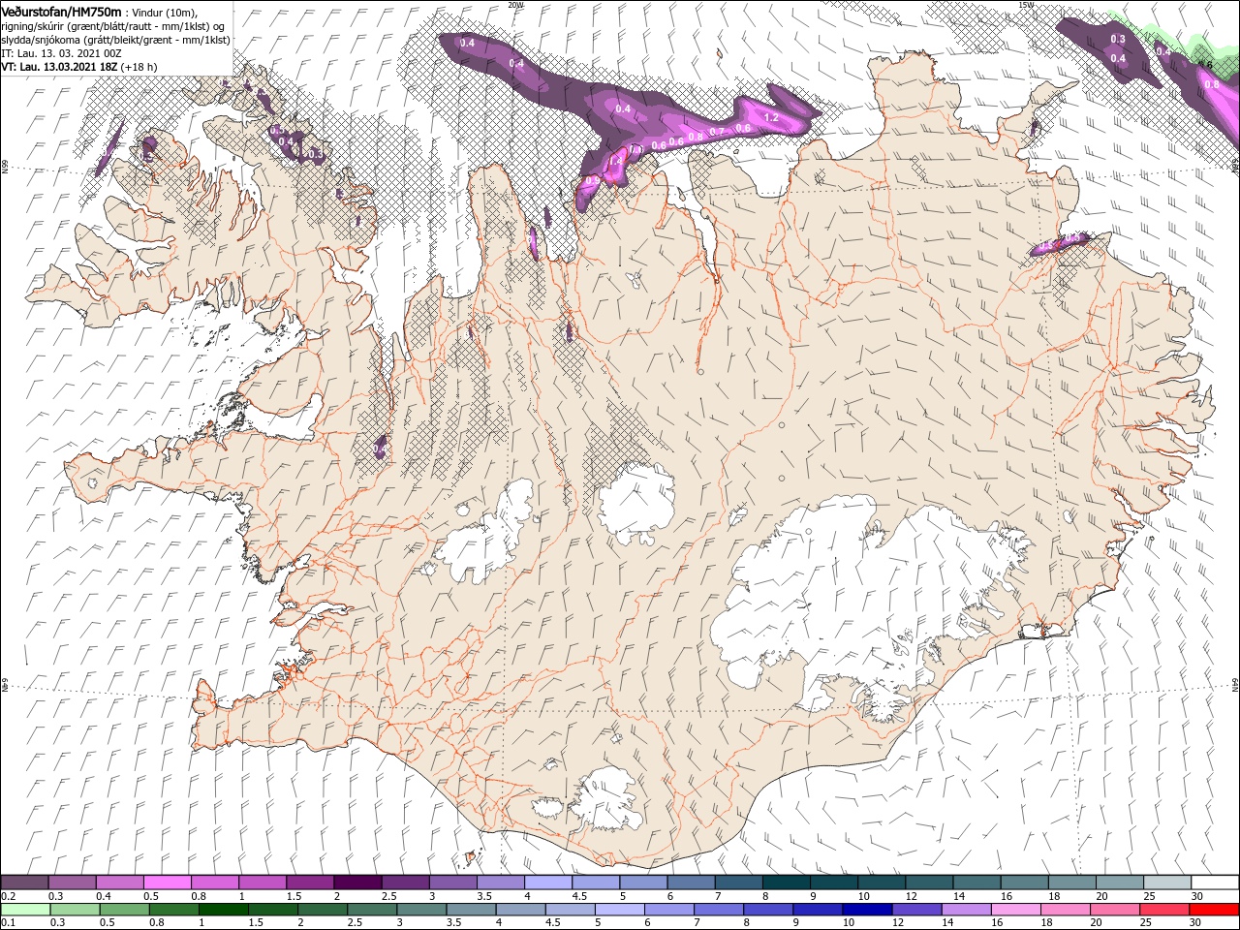Select the dark teal 8 snow scale swatch
The height and width of the screenshot is (930, 1240).
786,883
